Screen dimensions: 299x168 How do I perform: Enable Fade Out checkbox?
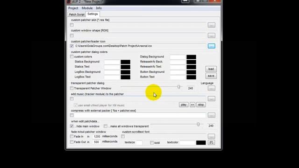[x=71, y=142]
